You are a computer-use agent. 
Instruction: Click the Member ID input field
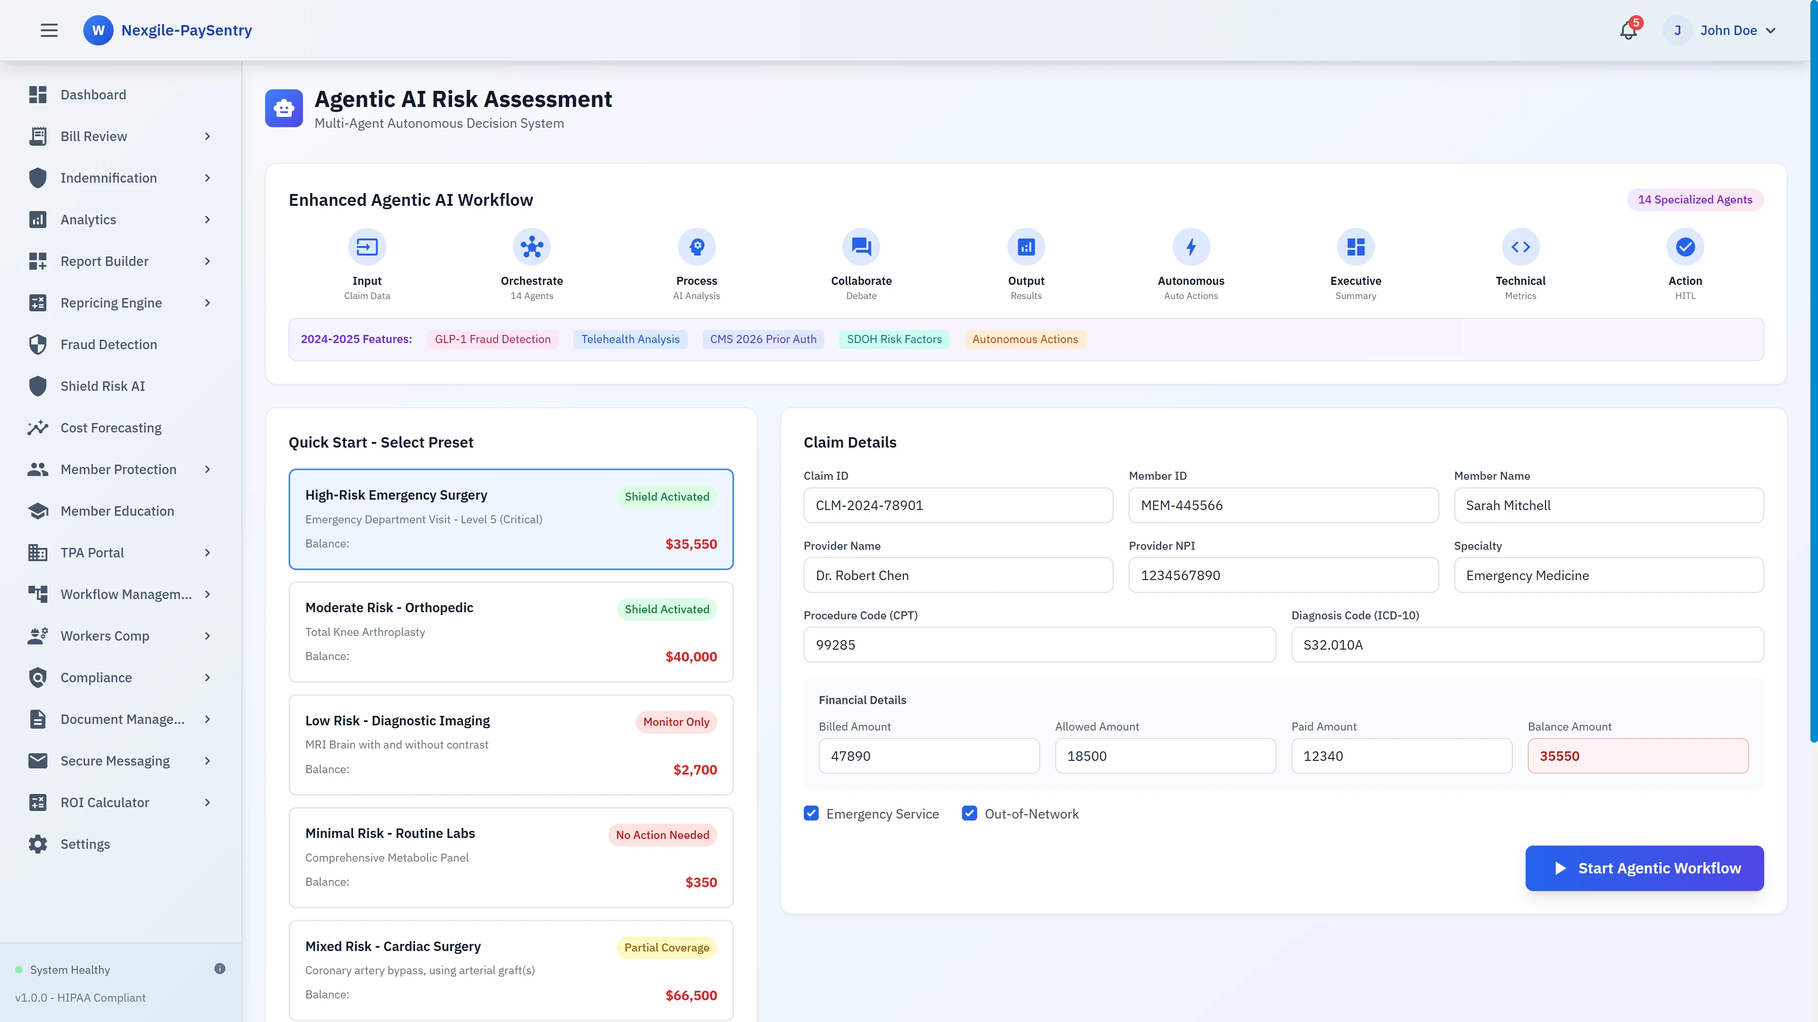[1284, 505]
